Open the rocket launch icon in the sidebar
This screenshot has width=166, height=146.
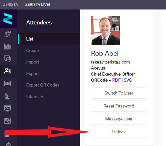7,34
